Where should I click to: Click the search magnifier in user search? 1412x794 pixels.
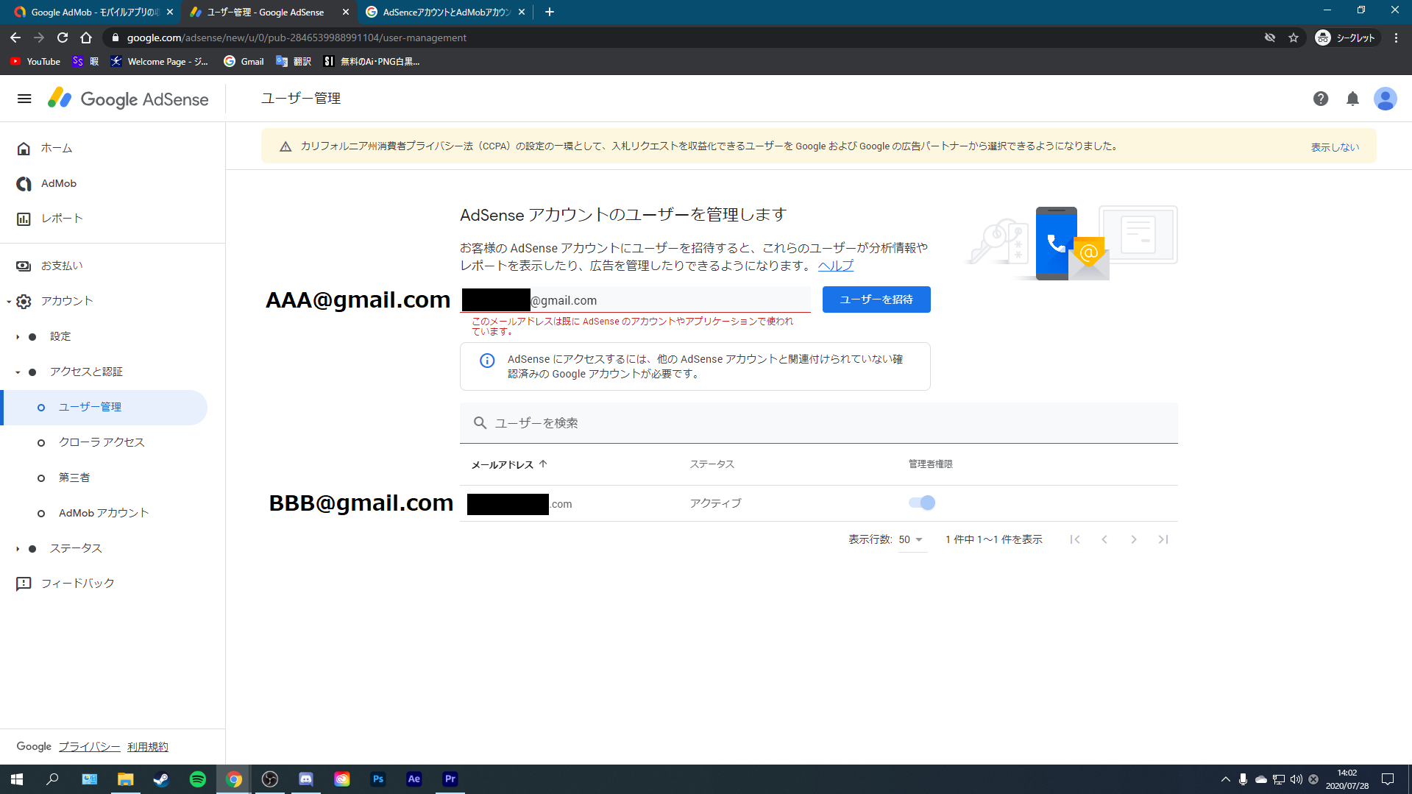(480, 423)
